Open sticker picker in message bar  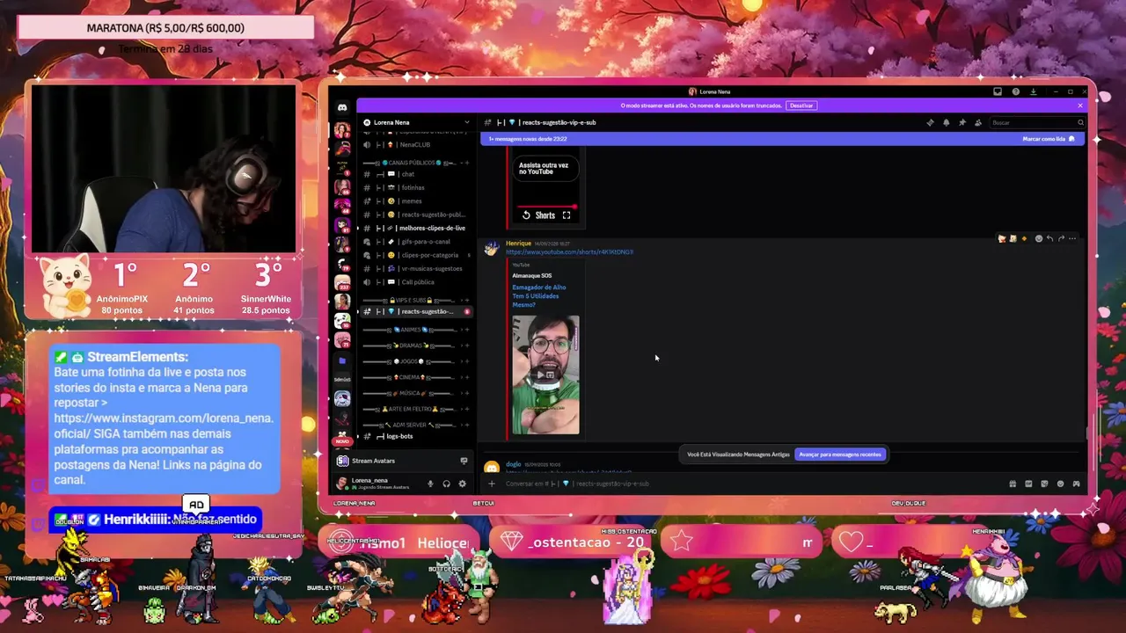(x=1044, y=484)
